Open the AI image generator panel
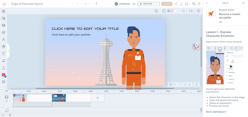This screenshot has width=248, height=117. point(3,82)
